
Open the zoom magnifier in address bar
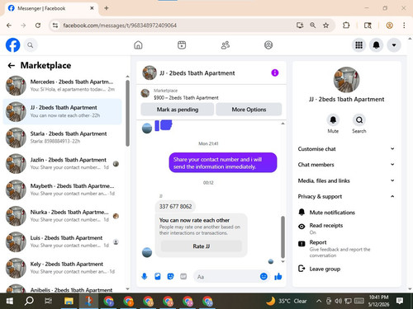click(x=313, y=26)
